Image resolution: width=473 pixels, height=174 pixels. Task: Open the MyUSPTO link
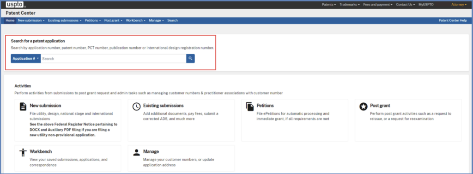[x=426, y=5]
